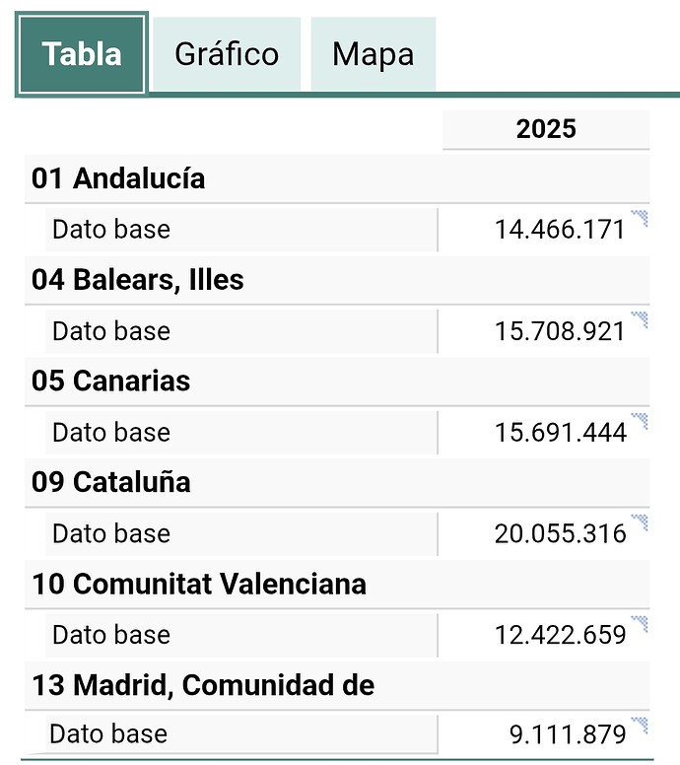Select the 13 Madrid, Comunidad de header

point(203,685)
